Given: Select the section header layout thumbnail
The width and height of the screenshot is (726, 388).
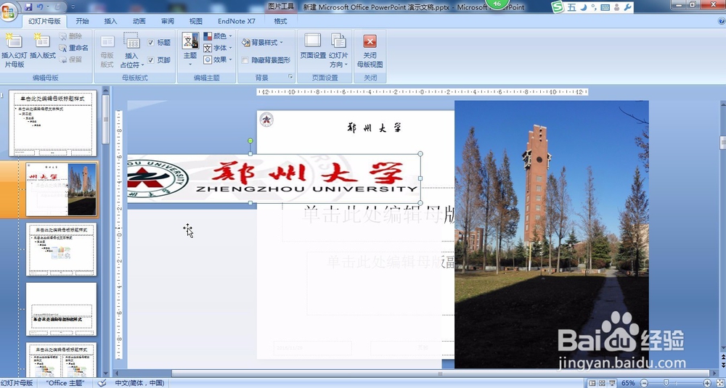Looking at the screenshot, I should coord(62,309).
